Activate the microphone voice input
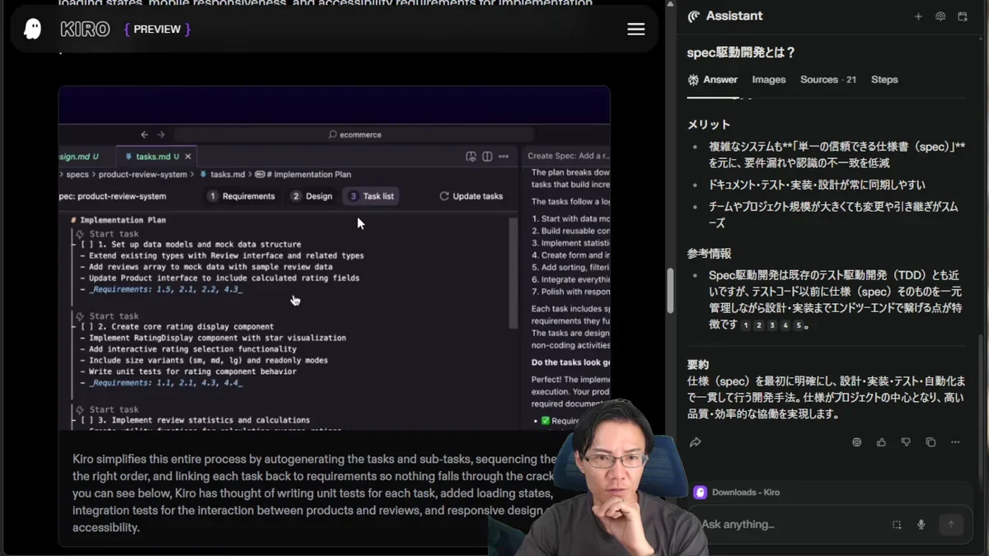Screen dimensions: 989x556 coord(921,525)
